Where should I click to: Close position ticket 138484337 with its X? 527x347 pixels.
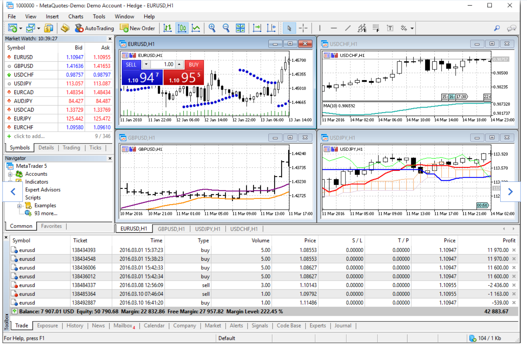pyautogui.click(x=514, y=285)
